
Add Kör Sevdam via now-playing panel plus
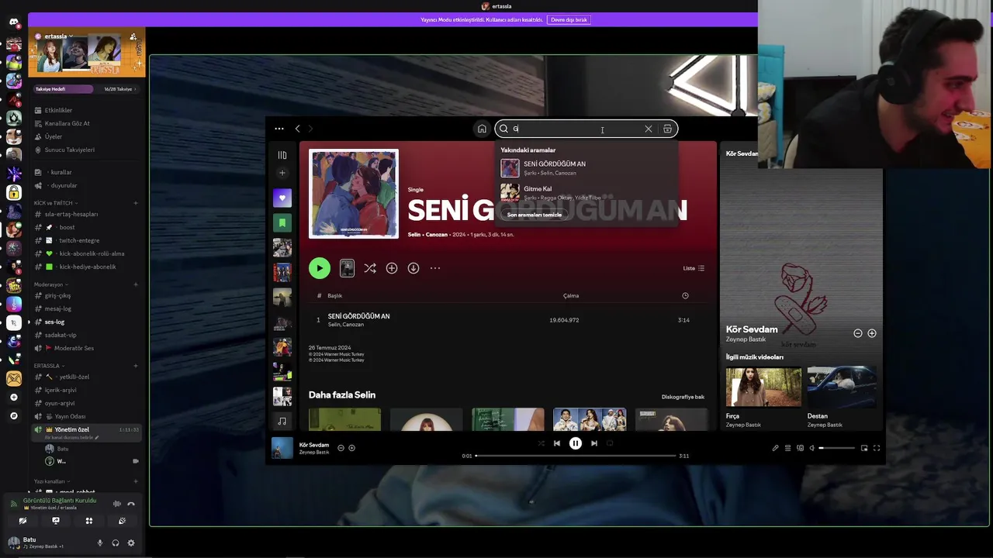click(x=872, y=333)
